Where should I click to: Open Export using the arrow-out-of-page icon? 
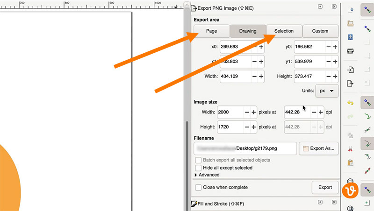click(x=350, y=84)
